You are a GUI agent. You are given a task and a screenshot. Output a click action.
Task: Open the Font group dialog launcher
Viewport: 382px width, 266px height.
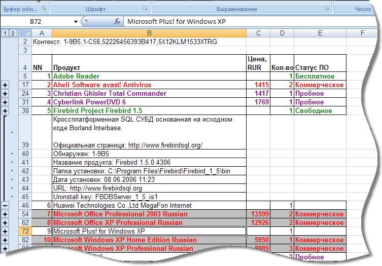[x=146, y=9]
